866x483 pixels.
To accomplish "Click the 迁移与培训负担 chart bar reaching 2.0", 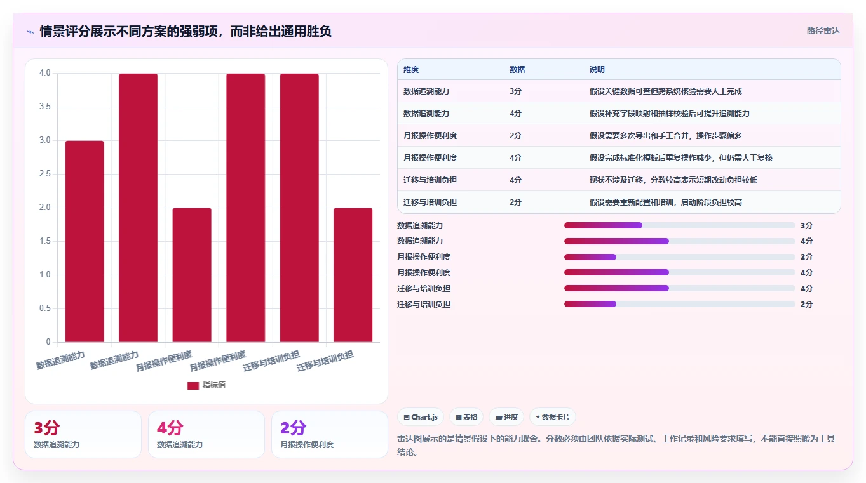I will point(353,275).
